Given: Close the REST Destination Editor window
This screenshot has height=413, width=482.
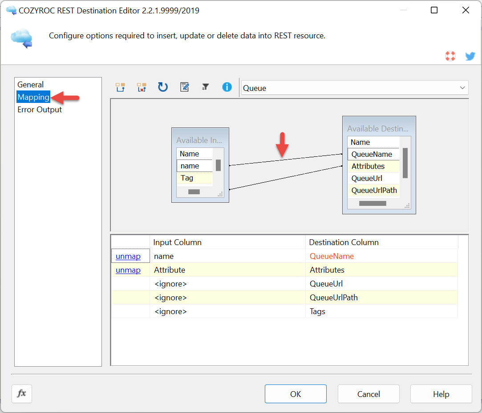Looking at the screenshot, I should click(466, 10).
